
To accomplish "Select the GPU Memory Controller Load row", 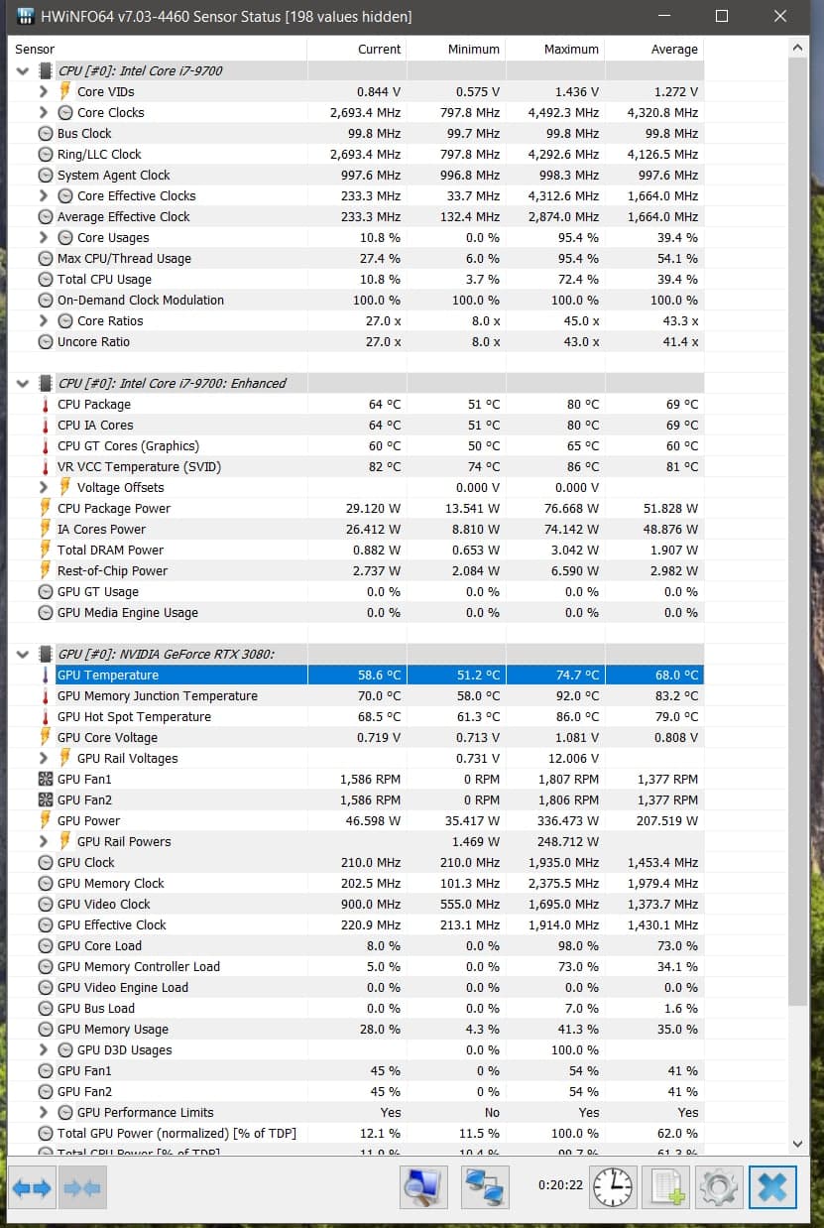I will pos(357,966).
